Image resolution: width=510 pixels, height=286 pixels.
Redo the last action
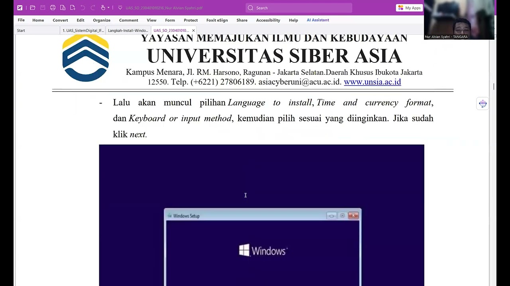click(93, 8)
